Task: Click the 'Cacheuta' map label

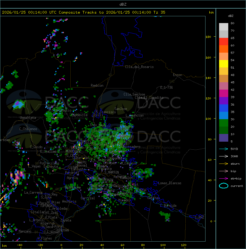Action: (51, 166)
